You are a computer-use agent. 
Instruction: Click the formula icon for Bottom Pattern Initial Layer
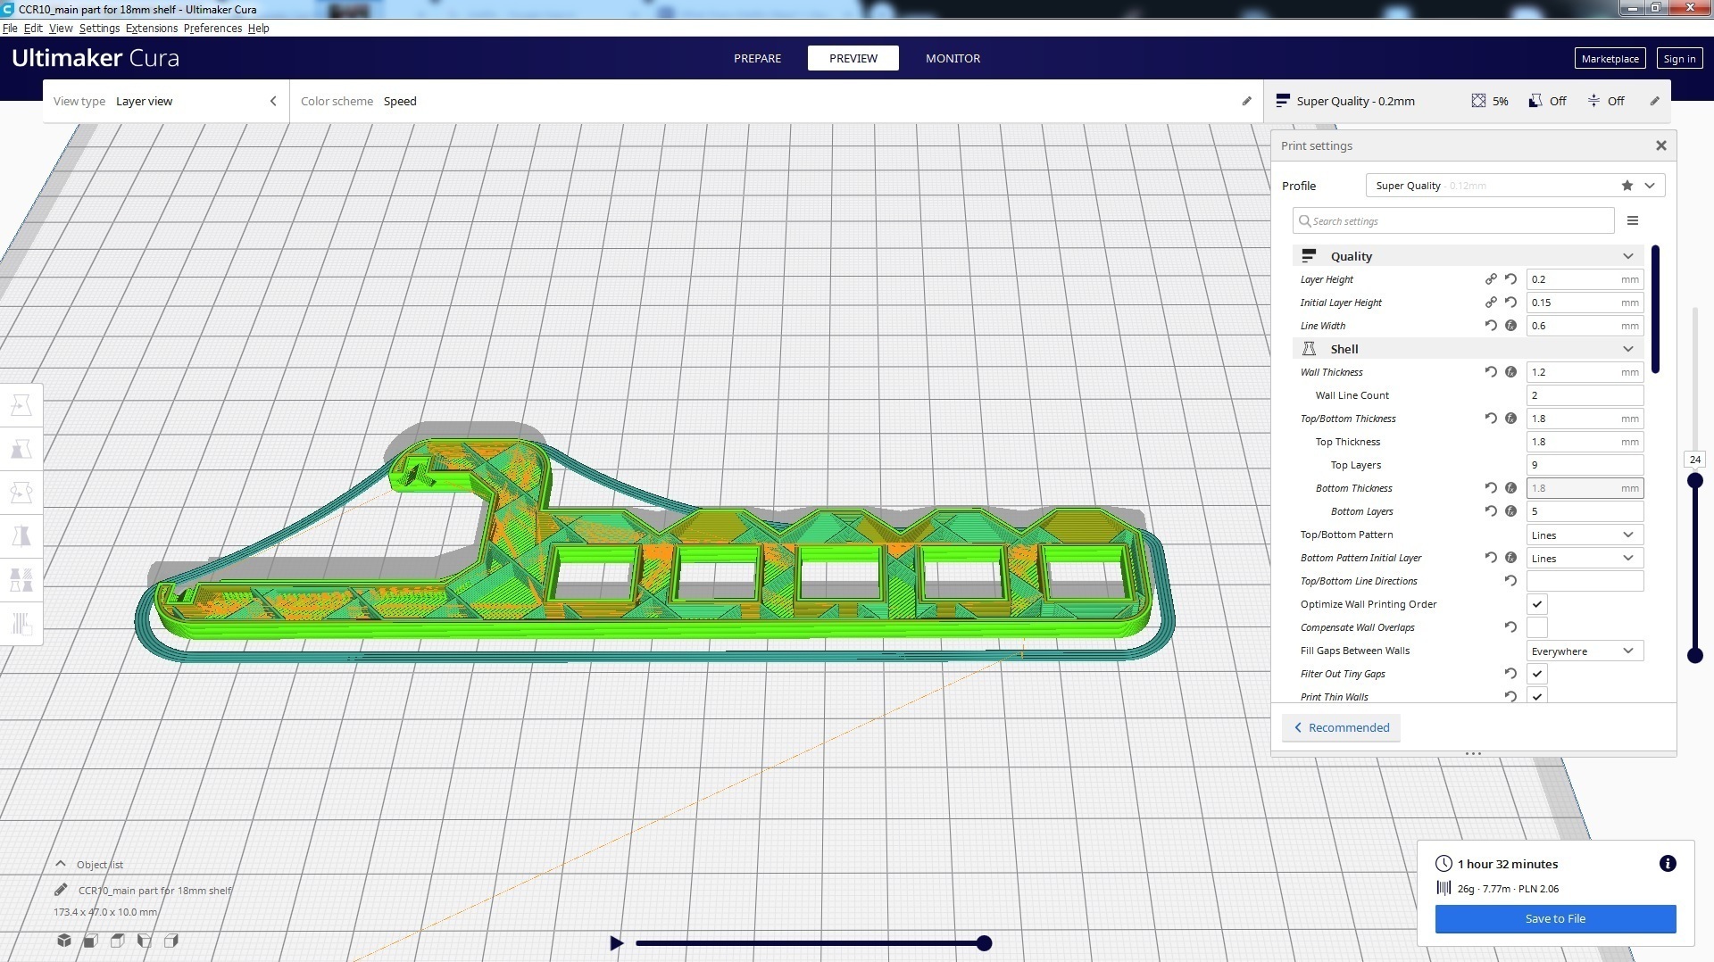point(1510,558)
